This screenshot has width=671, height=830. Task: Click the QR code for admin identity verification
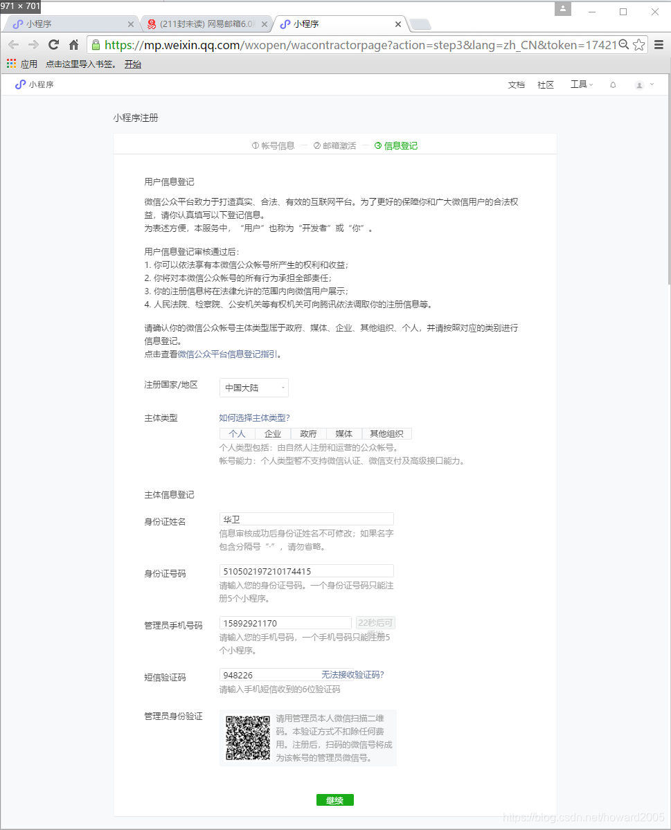pos(247,737)
